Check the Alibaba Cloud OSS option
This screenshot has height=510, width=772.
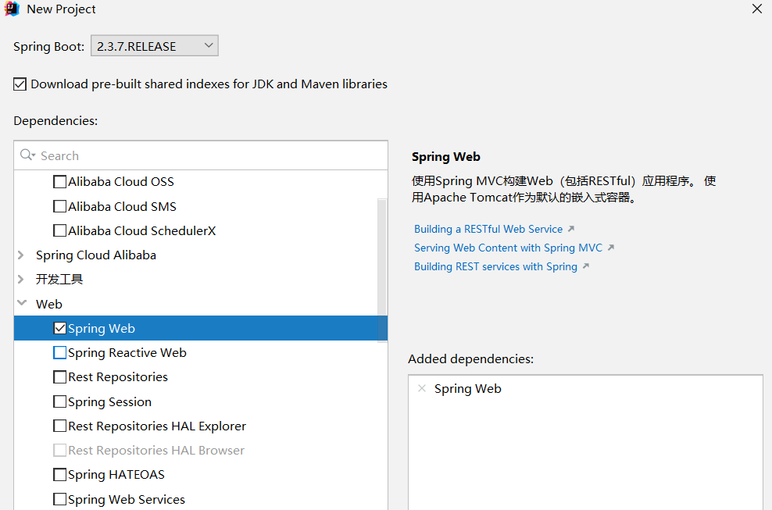point(60,182)
